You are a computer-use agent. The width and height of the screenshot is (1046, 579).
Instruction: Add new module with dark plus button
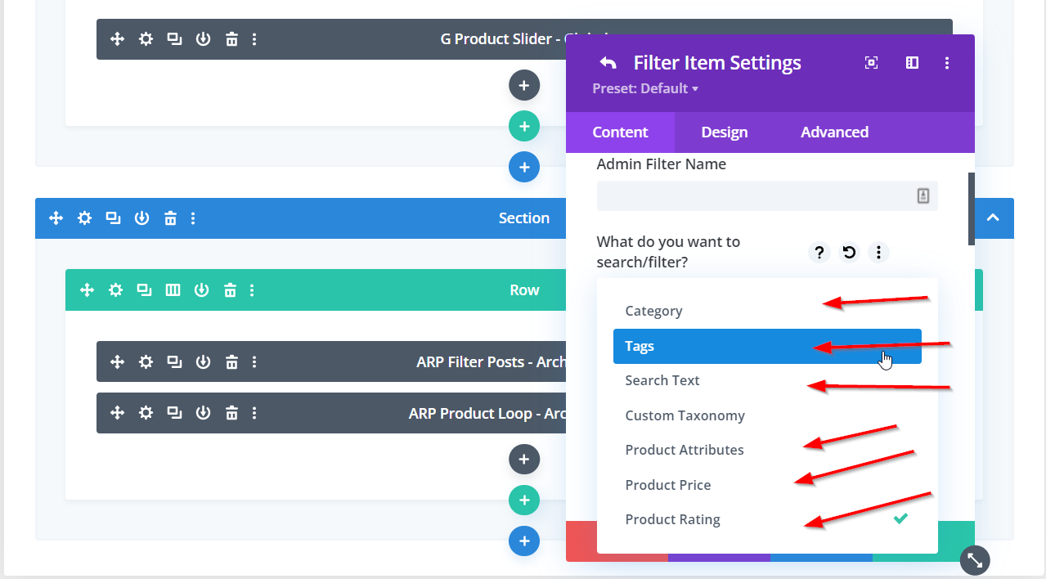click(x=524, y=460)
